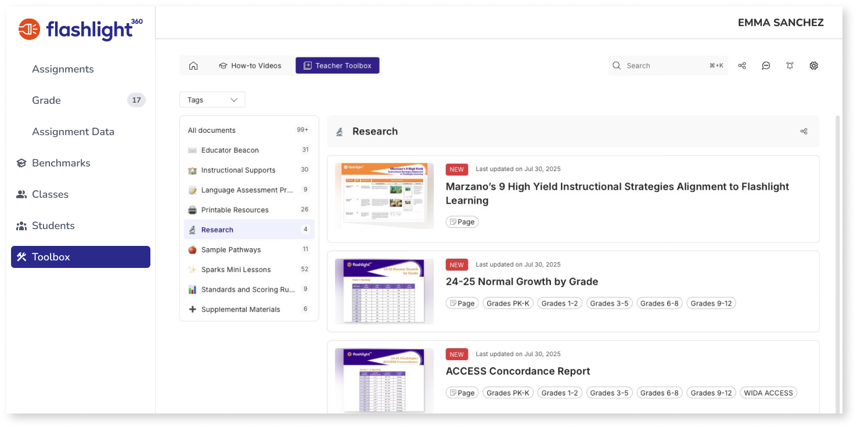Click the Research microscope icon in list
857x428 pixels.
[192, 230]
